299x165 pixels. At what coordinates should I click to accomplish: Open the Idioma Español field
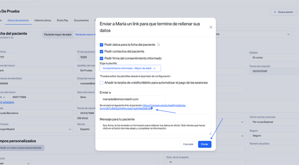[87, 129]
